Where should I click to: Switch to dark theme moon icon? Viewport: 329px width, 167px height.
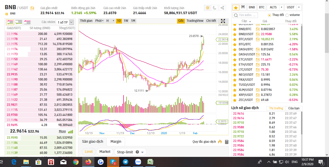click(215, 8)
